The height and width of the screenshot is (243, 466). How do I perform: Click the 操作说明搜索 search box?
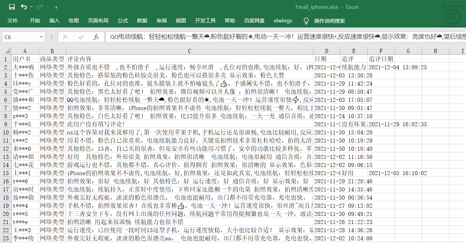[330, 21]
